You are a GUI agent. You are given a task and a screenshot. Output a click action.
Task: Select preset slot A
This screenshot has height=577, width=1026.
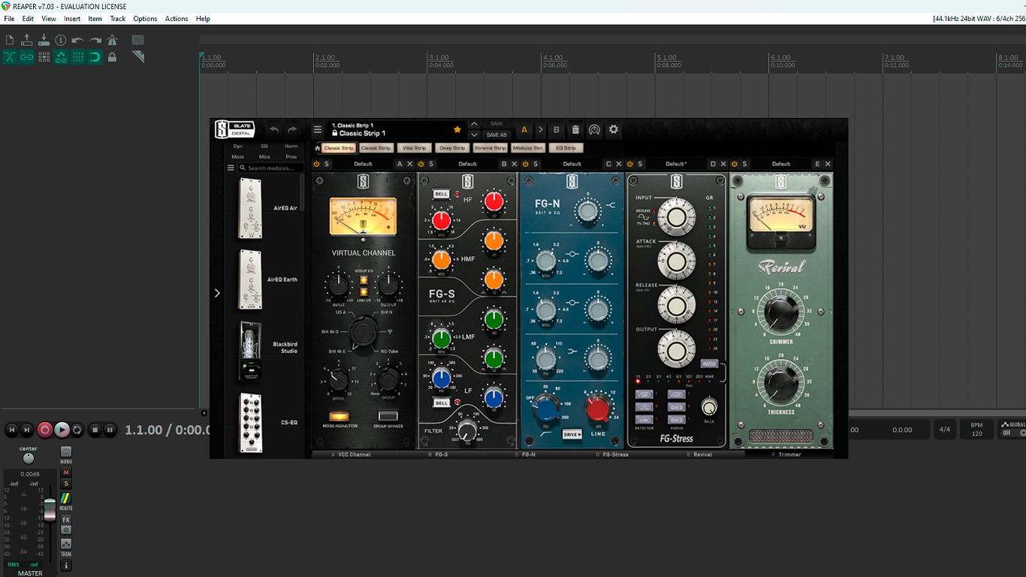pos(524,130)
